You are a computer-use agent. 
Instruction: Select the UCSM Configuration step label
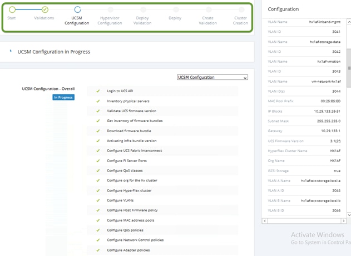[x=77, y=21]
